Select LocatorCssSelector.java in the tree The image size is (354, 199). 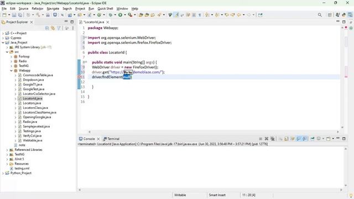click(39, 94)
